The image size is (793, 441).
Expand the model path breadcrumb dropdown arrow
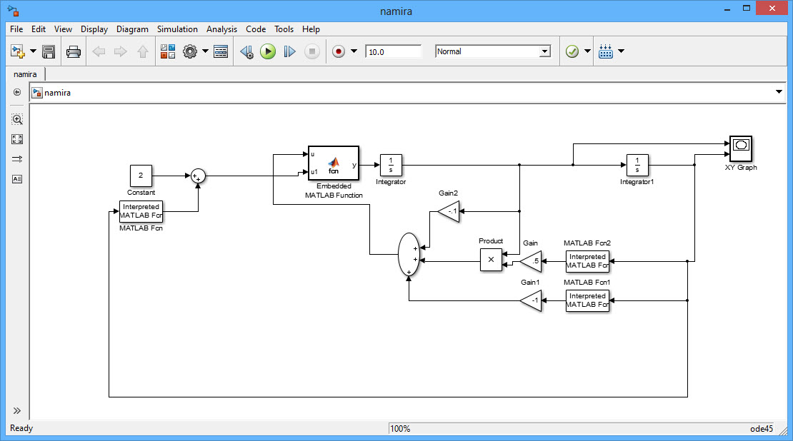coord(779,93)
